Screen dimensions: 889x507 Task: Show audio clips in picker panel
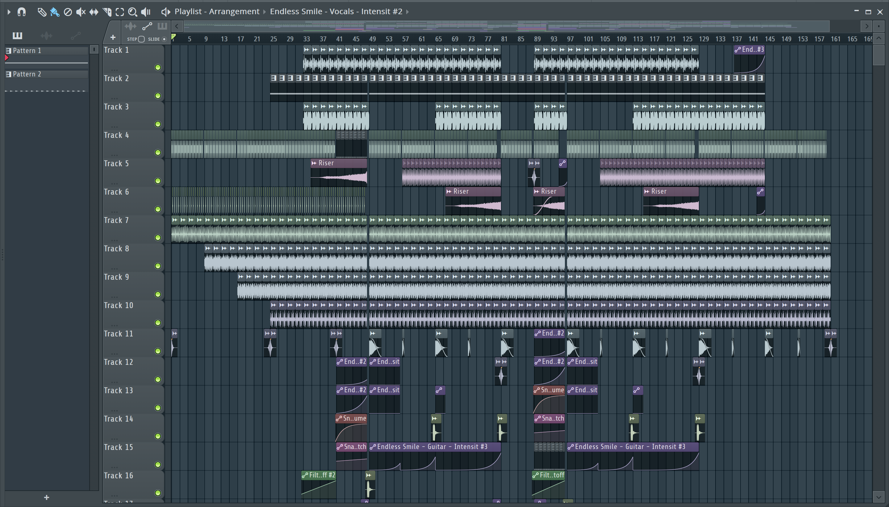click(46, 35)
